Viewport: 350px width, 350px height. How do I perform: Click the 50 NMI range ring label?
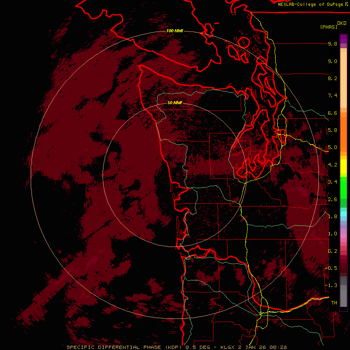(175, 103)
